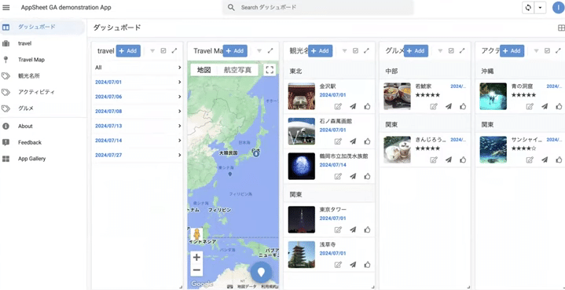Click the sync refresh icon
Image resolution: width=565 pixels, height=290 pixels.
pyautogui.click(x=528, y=8)
